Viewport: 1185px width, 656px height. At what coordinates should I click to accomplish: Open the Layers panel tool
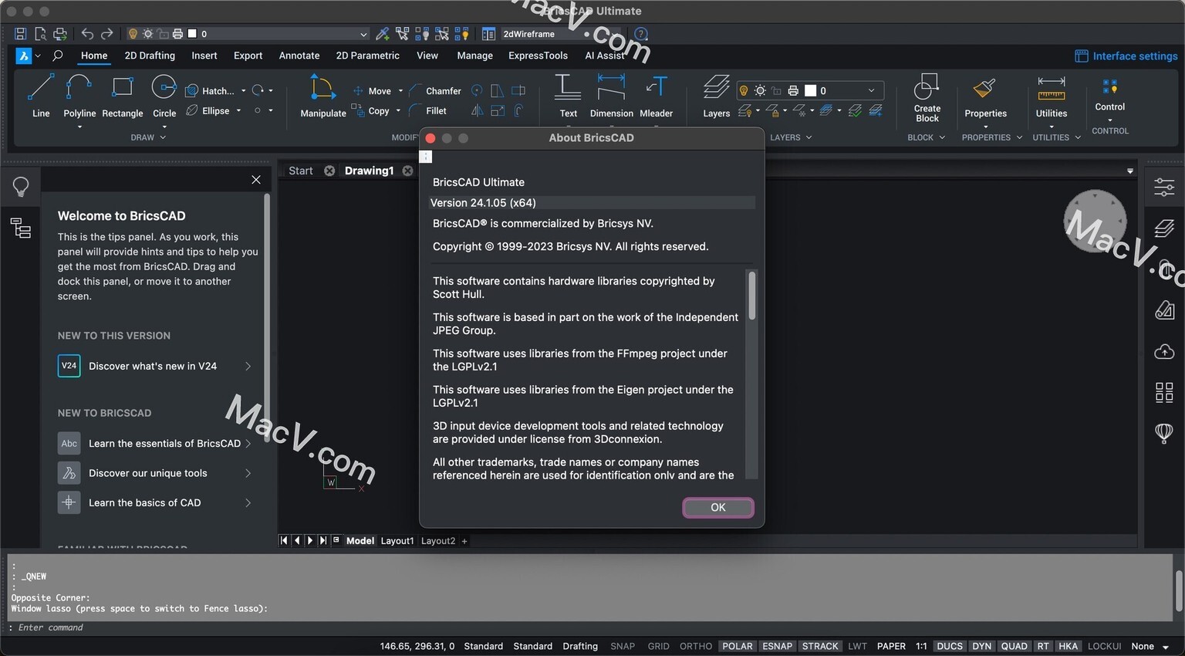716,96
